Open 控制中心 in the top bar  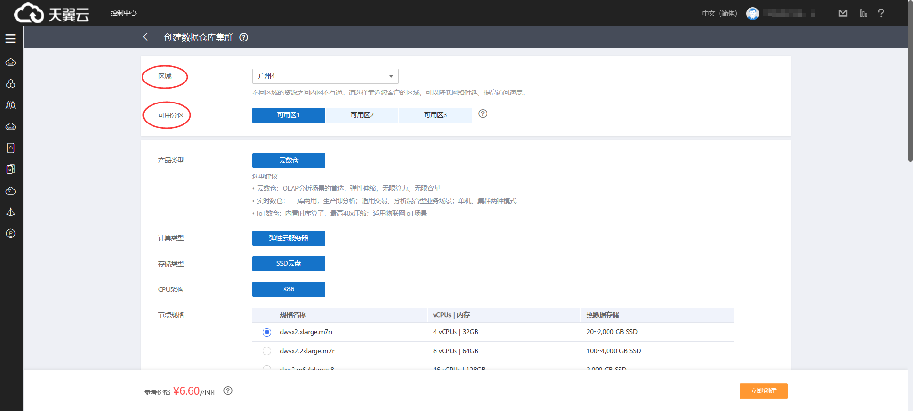[123, 13]
